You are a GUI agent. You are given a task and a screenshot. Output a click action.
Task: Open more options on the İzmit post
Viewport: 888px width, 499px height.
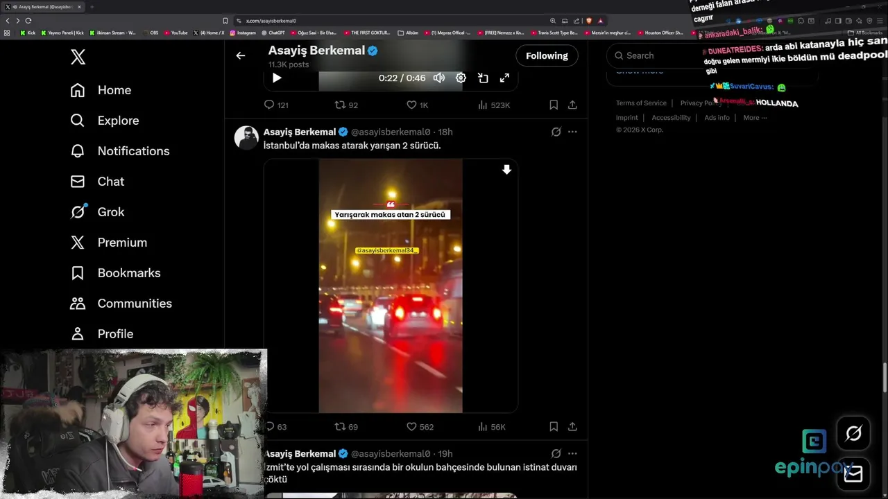(572, 453)
